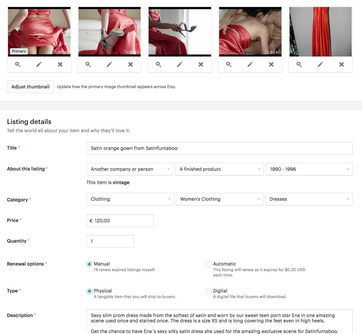Select the Physical type radio button
This screenshot has width=362, height=334.
point(89,291)
